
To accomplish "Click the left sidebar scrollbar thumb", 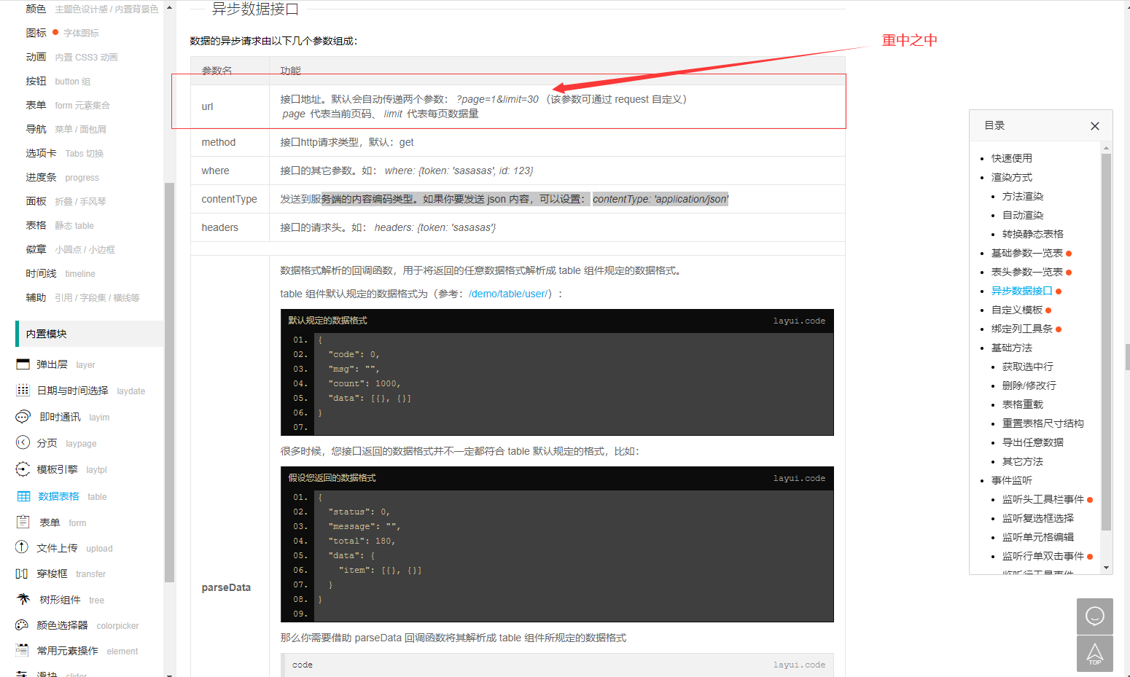I will pyautogui.click(x=169, y=383).
